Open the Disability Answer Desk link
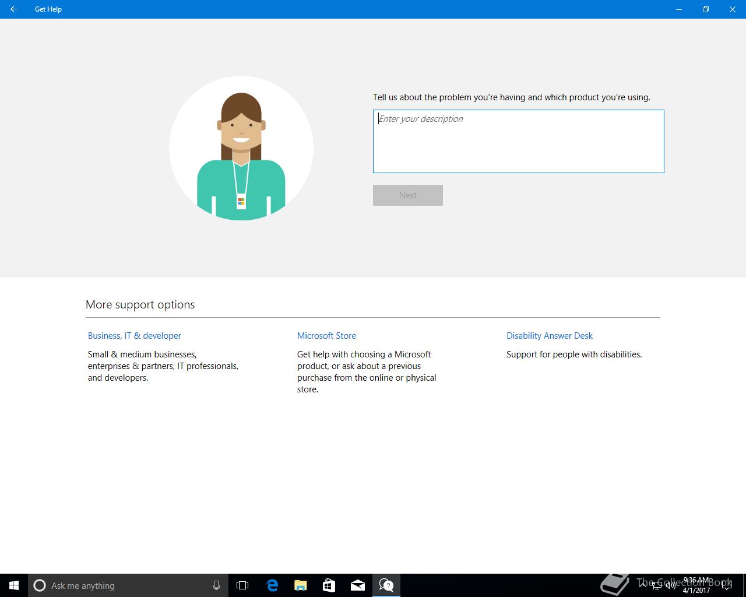 550,336
